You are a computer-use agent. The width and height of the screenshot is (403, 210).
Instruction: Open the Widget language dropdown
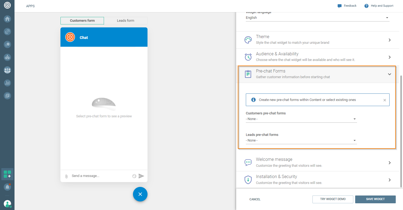[x=317, y=18]
